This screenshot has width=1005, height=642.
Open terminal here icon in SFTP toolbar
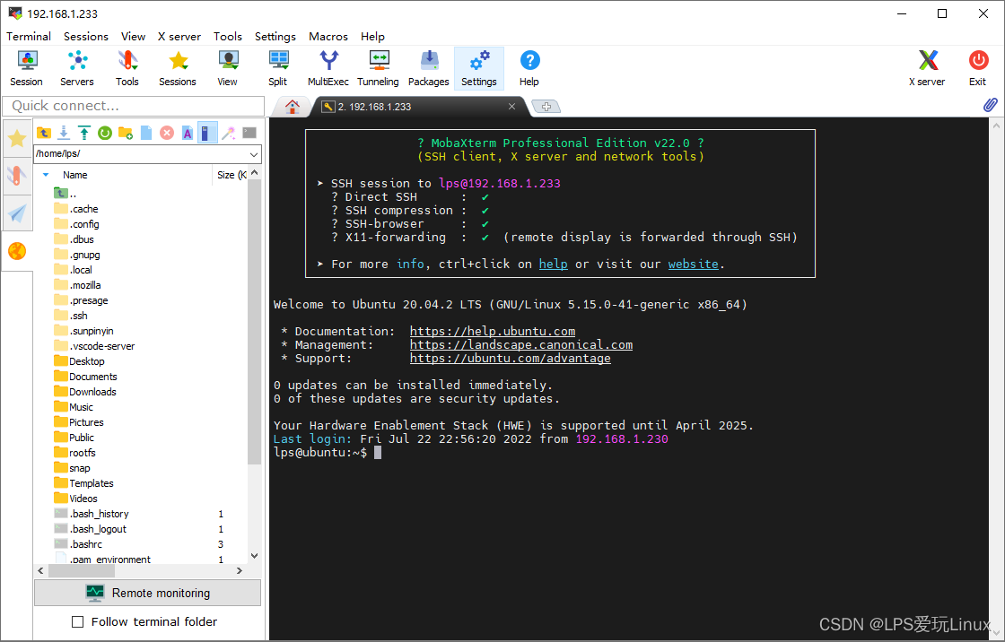point(249,133)
